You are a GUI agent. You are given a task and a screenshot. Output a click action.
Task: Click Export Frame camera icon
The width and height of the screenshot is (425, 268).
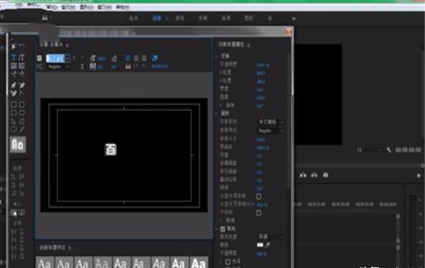pos(325,176)
